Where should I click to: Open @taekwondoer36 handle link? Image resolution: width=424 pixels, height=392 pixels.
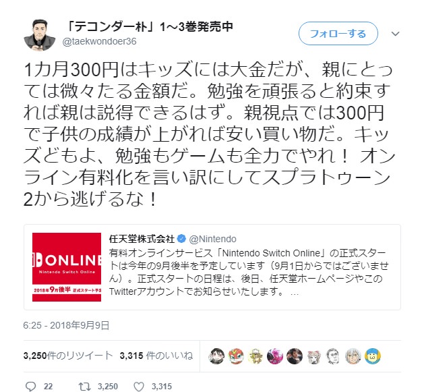click(100, 41)
